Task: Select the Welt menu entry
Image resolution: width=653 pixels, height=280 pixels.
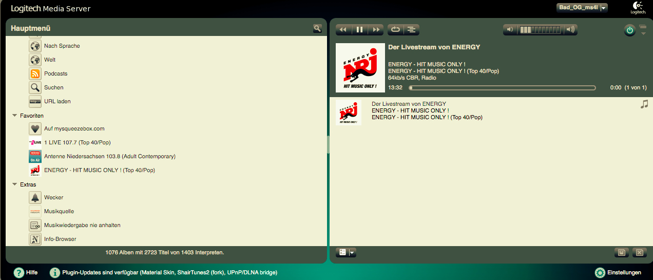Action: [50, 60]
